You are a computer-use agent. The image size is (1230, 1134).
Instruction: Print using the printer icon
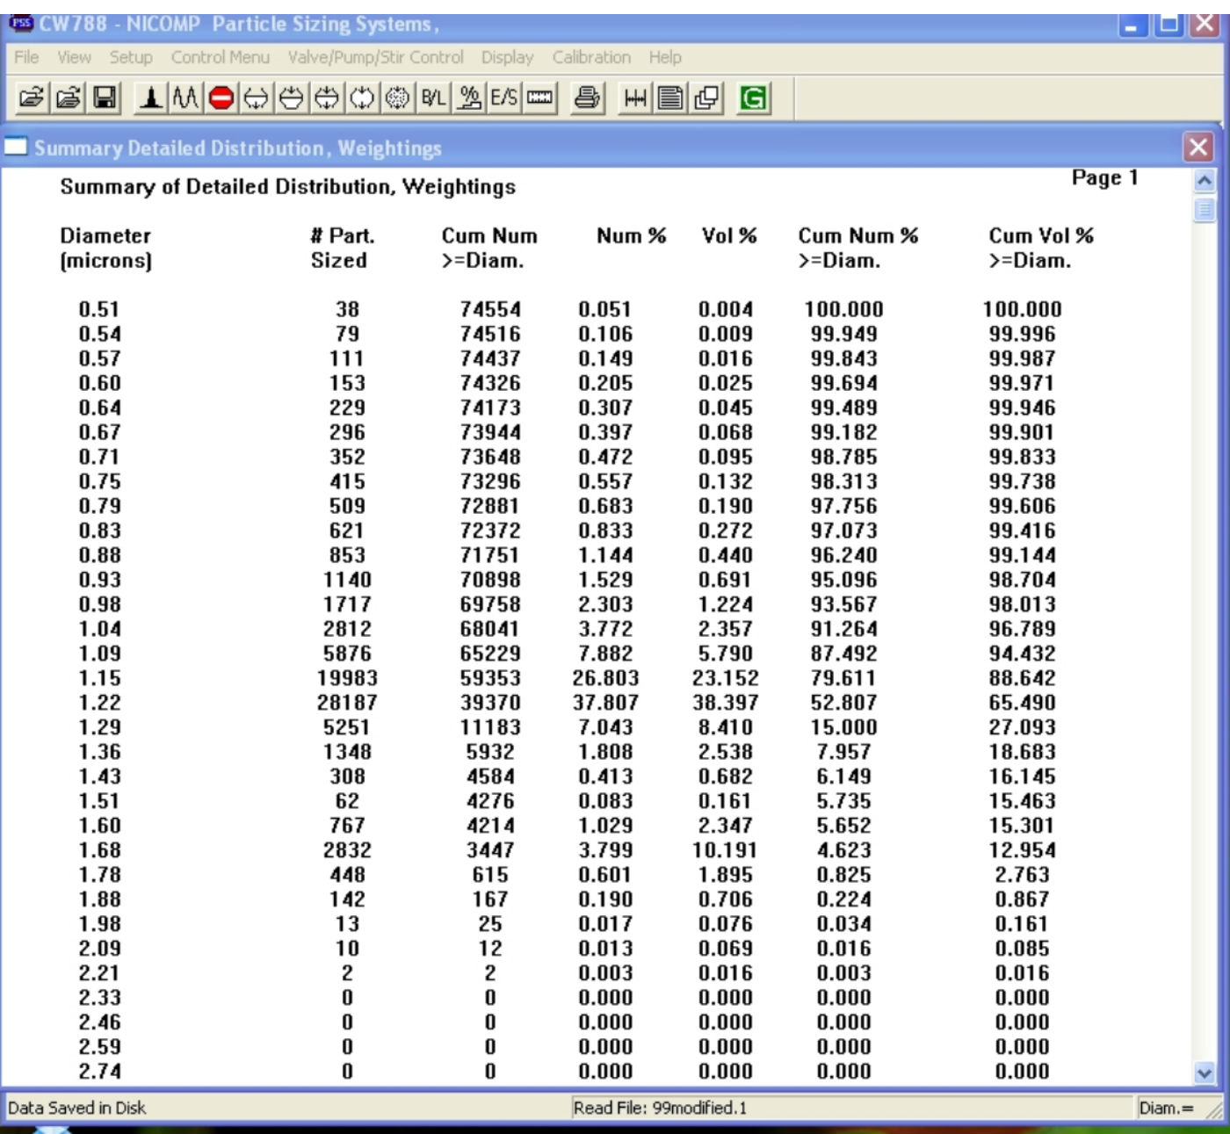[x=587, y=98]
